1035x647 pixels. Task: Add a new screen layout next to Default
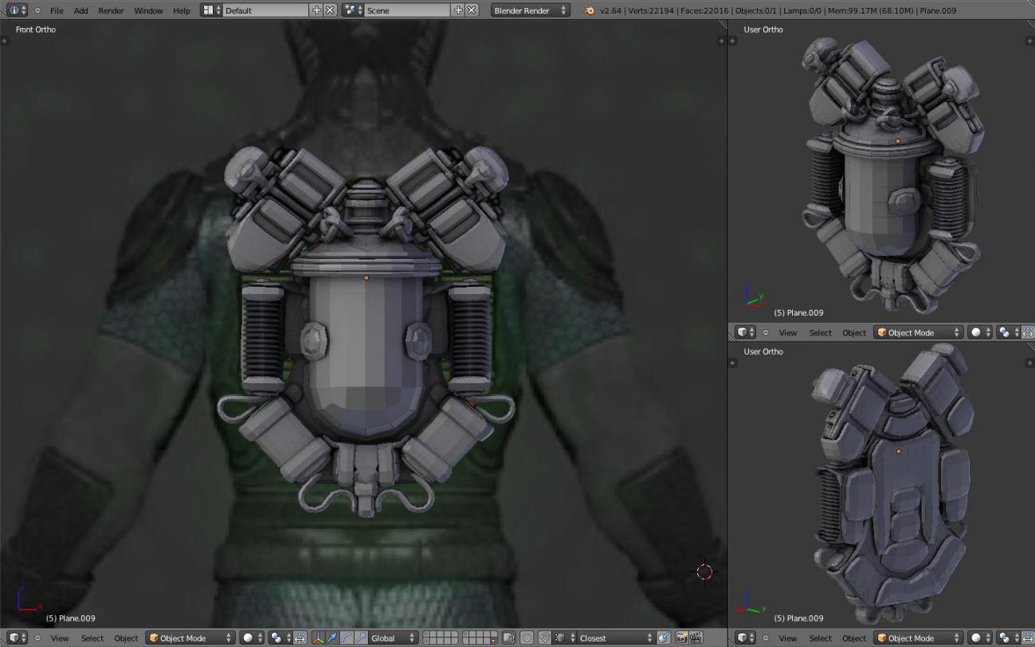317,10
